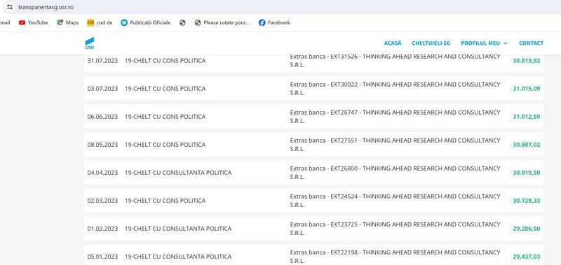561x265 pixels.
Task: Click the EXT28747 bank statement description
Action: [395, 117]
